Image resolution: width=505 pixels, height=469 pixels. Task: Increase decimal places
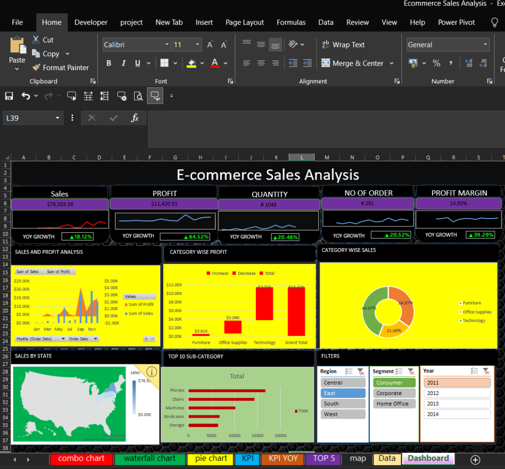point(469,63)
